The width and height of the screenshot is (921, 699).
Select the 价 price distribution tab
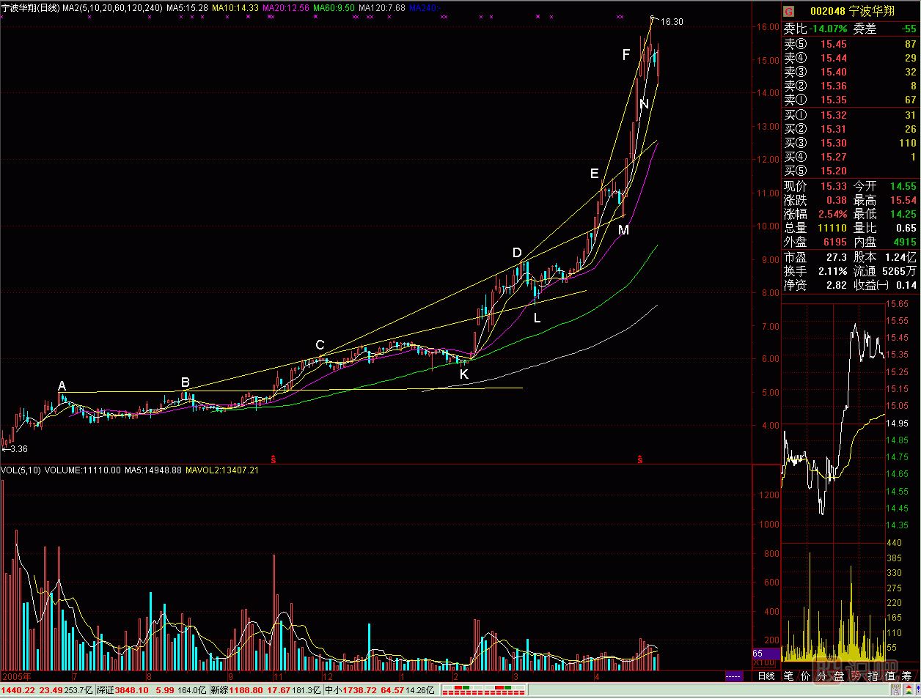[805, 676]
